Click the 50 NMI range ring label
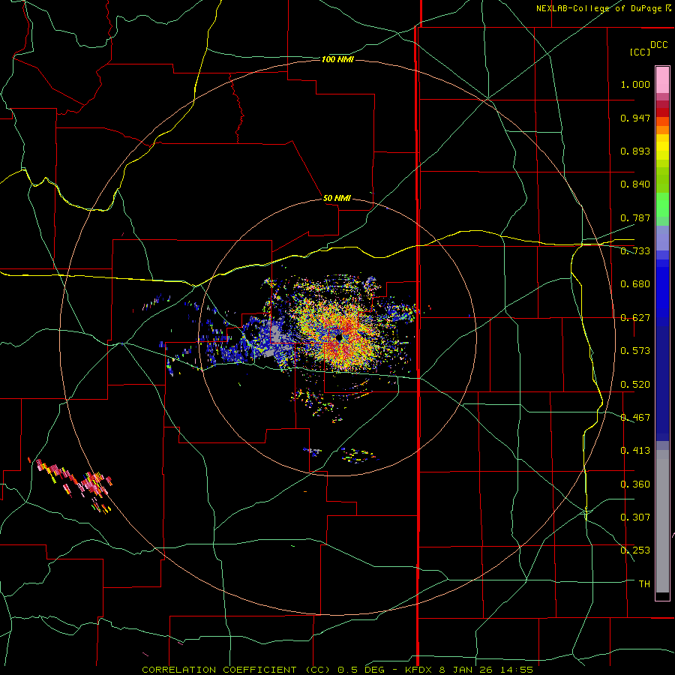675x675 pixels. pyautogui.click(x=337, y=198)
